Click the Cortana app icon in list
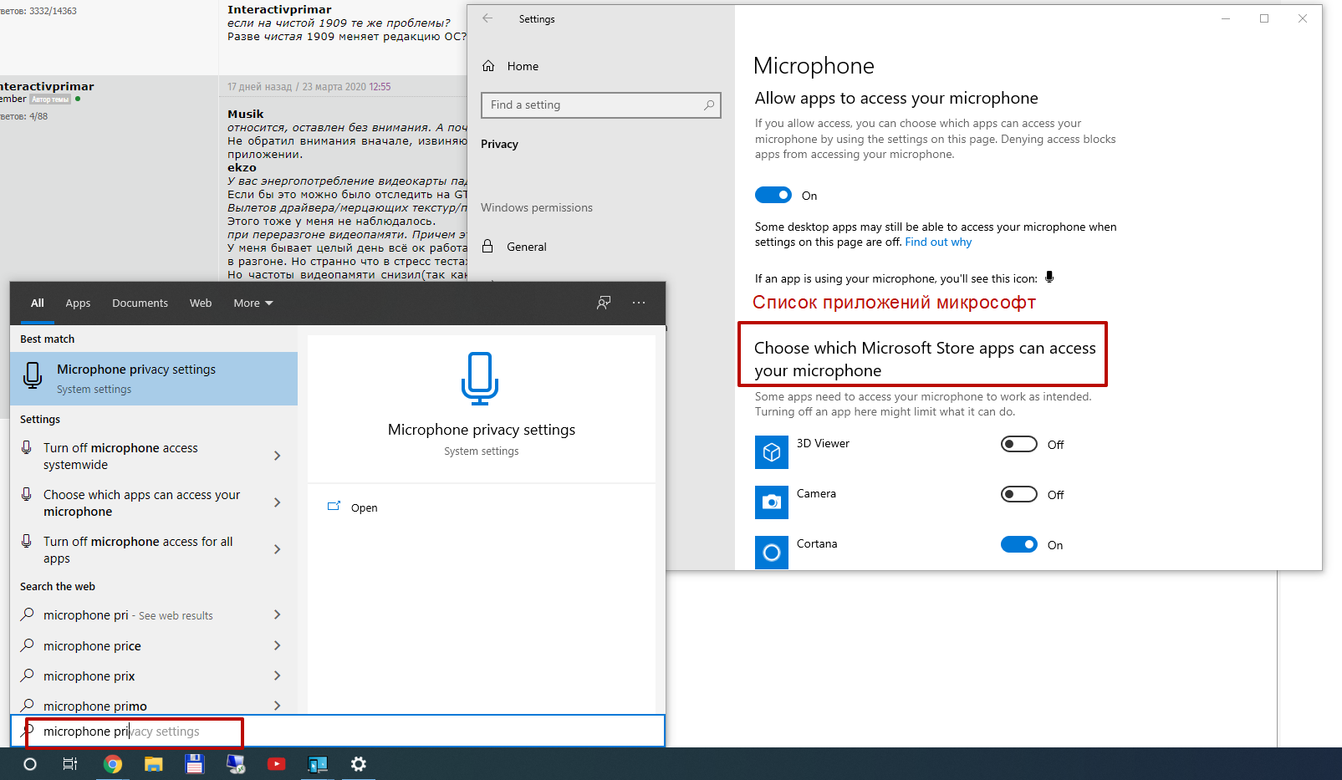The width and height of the screenshot is (1342, 780). (772, 553)
